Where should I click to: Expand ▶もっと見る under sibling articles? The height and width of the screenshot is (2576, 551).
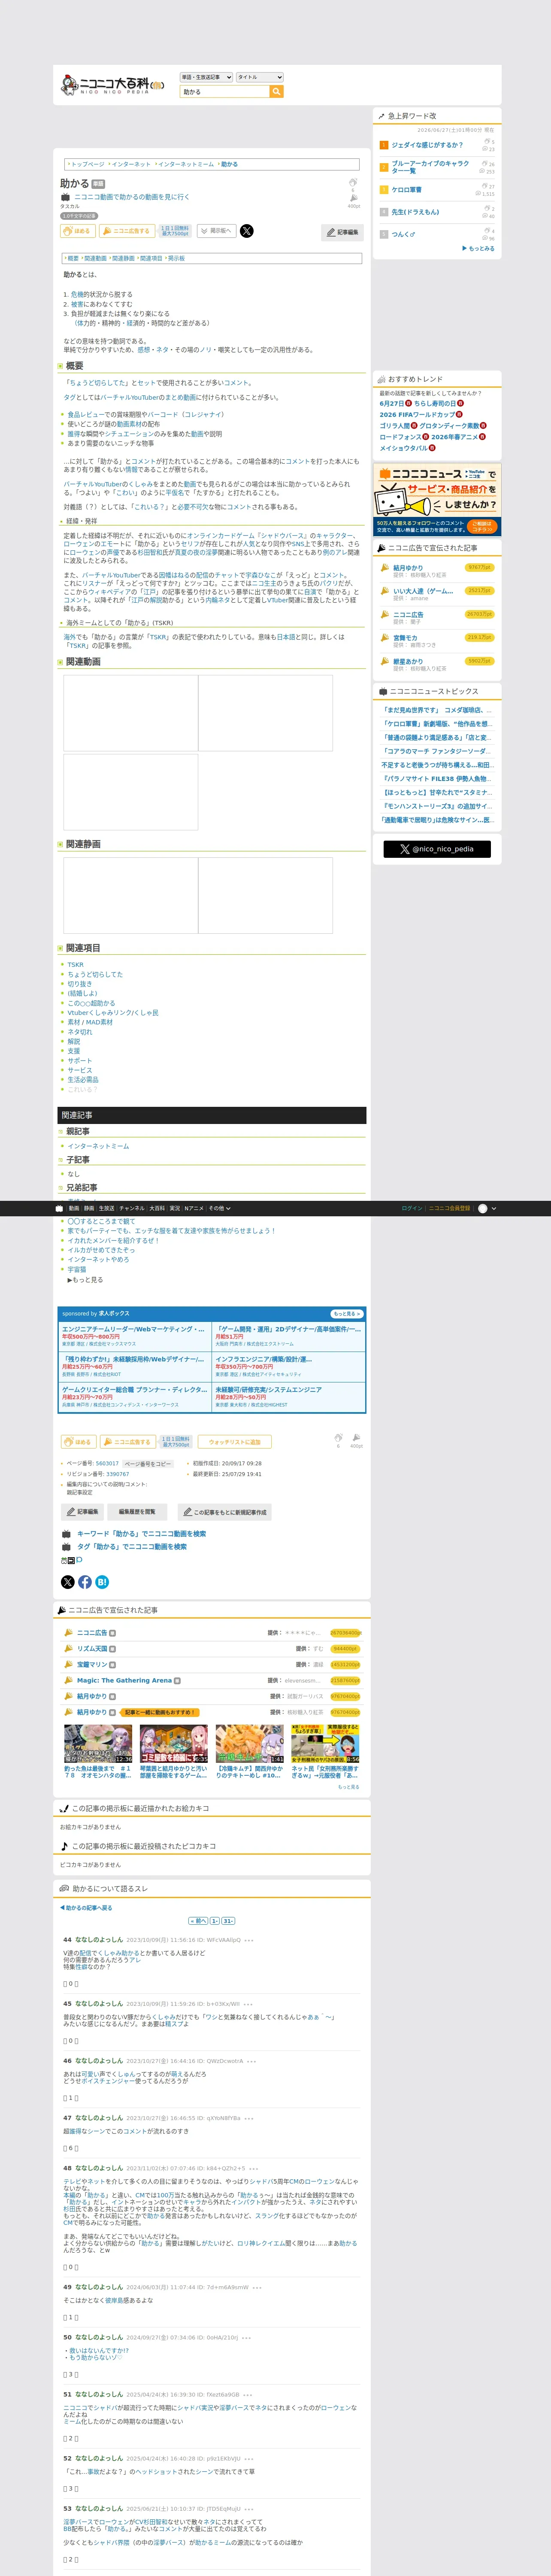(x=85, y=1280)
